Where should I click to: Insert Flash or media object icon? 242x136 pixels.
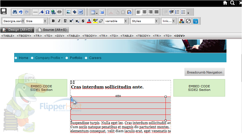tap(75, 12)
